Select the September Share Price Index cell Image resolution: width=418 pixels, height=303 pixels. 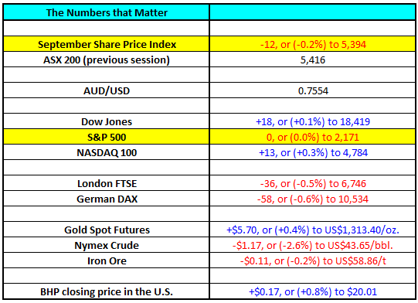coord(107,44)
